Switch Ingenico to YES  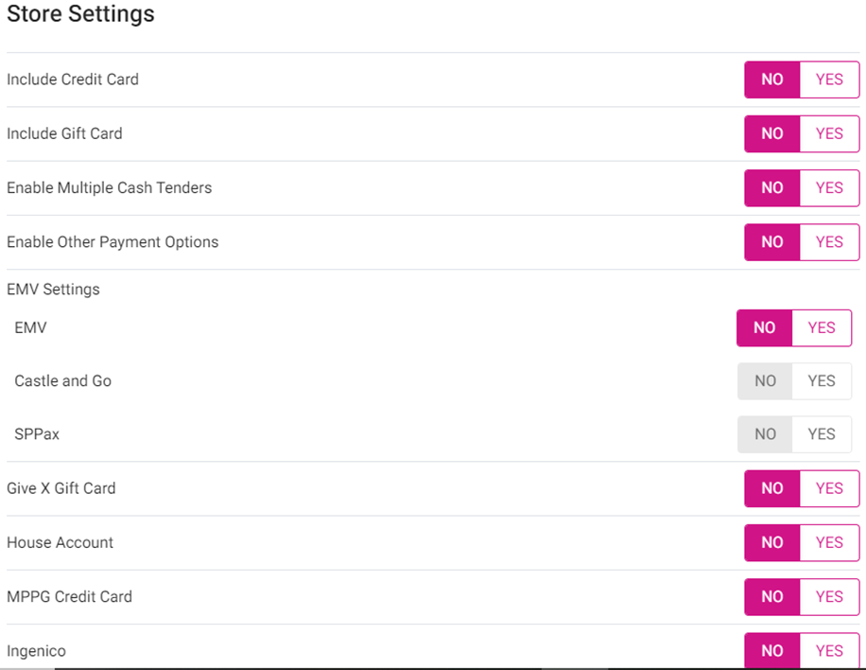(x=829, y=651)
